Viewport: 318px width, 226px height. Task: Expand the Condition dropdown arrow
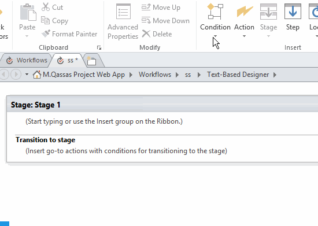[215, 36]
